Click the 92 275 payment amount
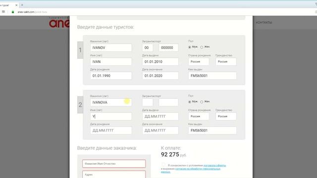Screen dimensions: 317x178 point(170,154)
